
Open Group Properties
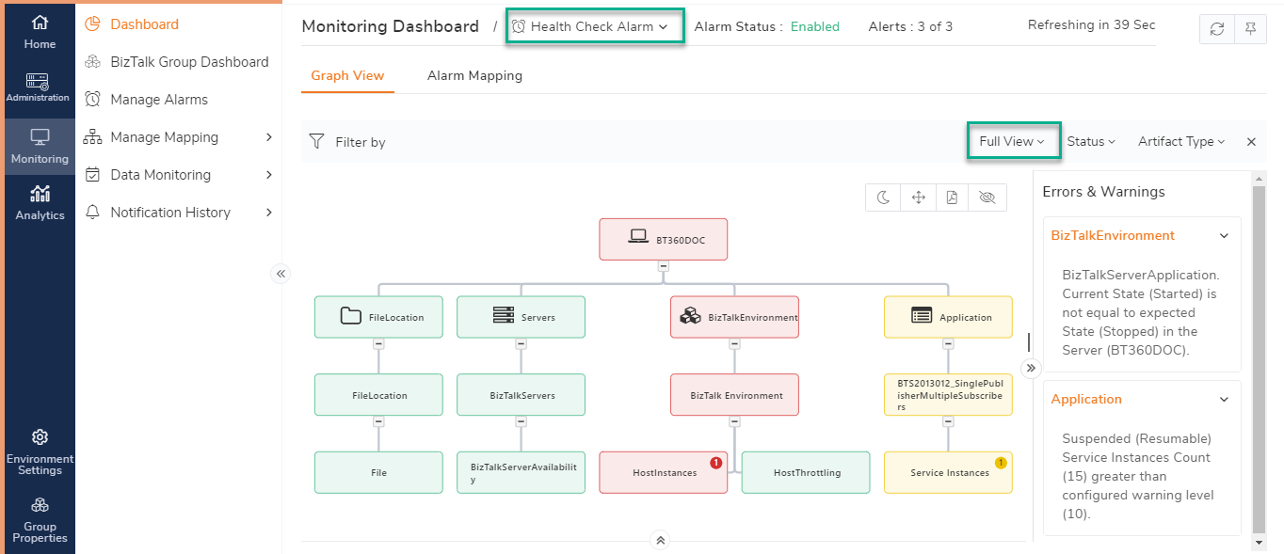(x=40, y=519)
